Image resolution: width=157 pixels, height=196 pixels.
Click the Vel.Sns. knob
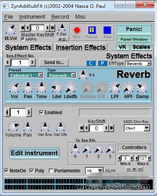tap(45, 127)
